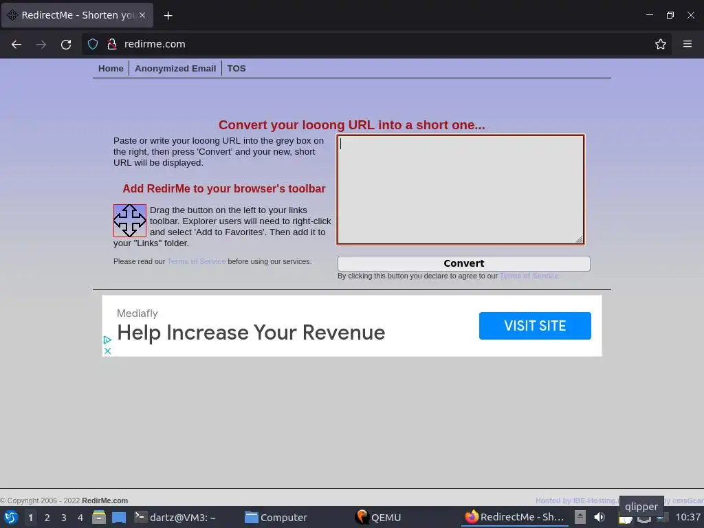The height and width of the screenshot is (528, 704).
Task: Click the 'Add RedirMe to your browser's toolbar' heading
Action: [x=224, y=188]
